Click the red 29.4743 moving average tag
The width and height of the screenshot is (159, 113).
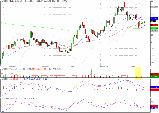click(x=154, y=25)
